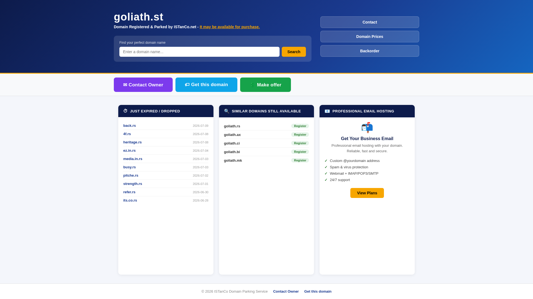533x299 pixels.
Task: Register the goliath.ci domain
Action: [x=300, y=143]
